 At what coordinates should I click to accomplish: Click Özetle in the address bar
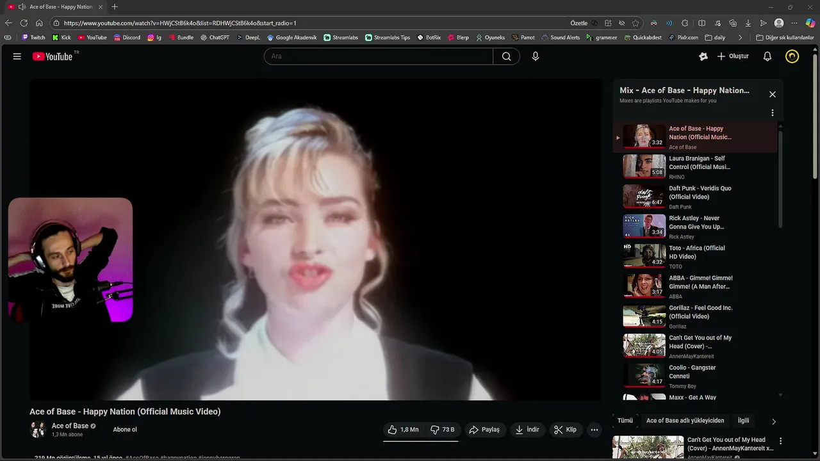[x=578, y=23]
